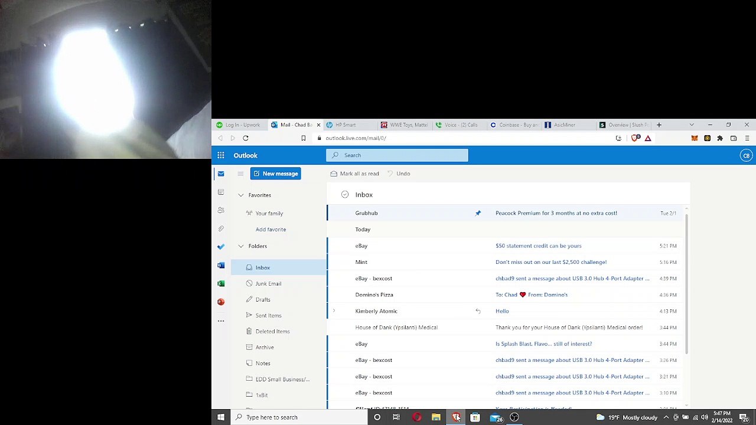Open the Extensions puzzle-piece menu
Image resolution: width=756 pixels, height=425 pixels.
click(x=720, y=138)
